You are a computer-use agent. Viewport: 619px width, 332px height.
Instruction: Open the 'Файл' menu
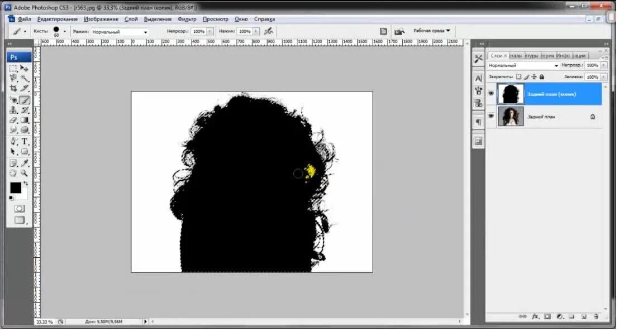tap(24, 19)
